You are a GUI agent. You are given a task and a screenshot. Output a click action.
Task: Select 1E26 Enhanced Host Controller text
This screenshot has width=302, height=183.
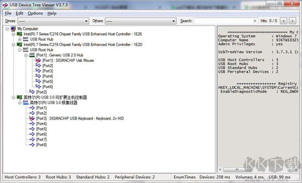click(x=83, y=34)
